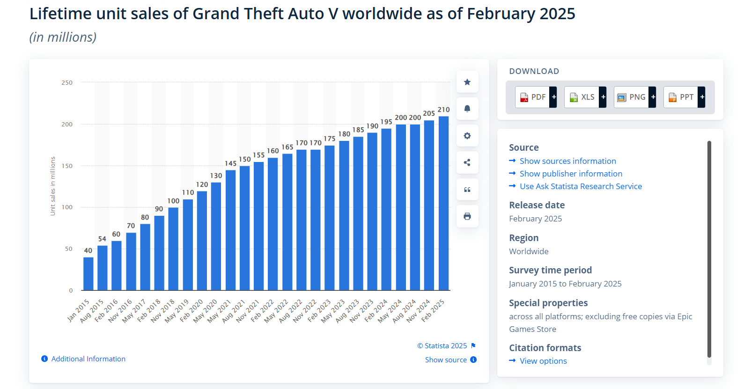Screen dimensions: 751x389
Task: Expand Show sources information
Action: click(567, 161)
